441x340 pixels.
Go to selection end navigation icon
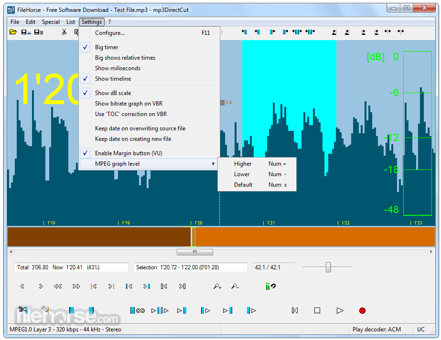[x=147, y=287]
